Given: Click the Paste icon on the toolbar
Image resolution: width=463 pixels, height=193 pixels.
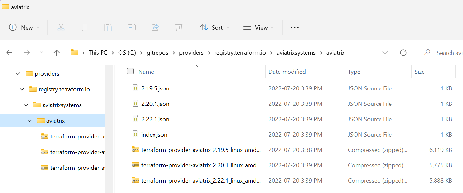Looking at the screenshot, I should coord(108,27).
